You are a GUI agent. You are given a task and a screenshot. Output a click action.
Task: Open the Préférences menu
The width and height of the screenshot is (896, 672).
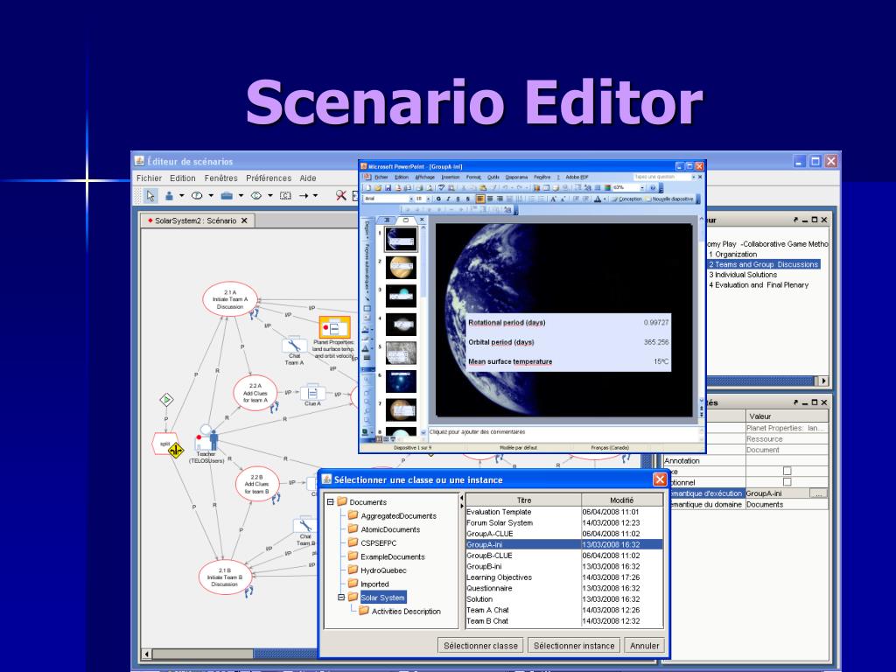[x=269, y=178]
